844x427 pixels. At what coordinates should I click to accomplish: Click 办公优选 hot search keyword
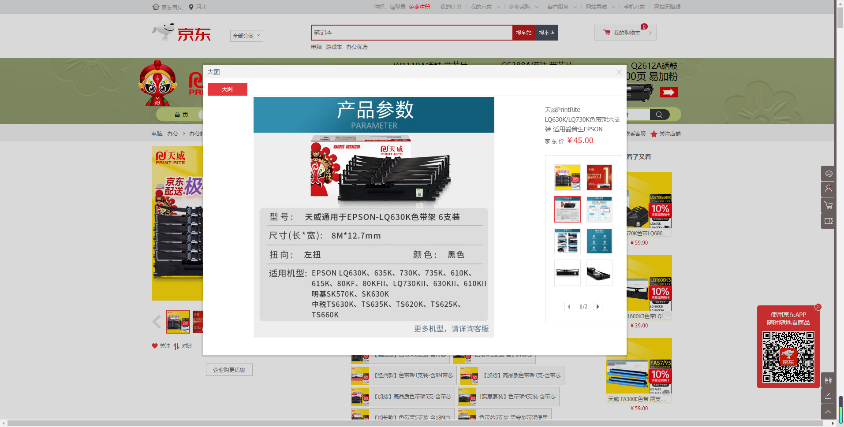tap(357, 47)
